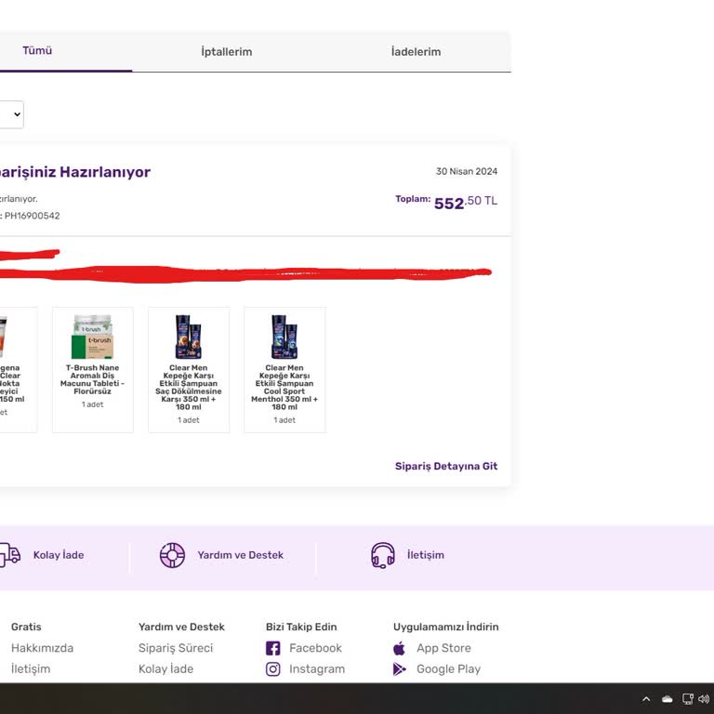Open Sipariş Detayına Git link
The width and height of the screenshot is (714, 714).
[446, 466]
